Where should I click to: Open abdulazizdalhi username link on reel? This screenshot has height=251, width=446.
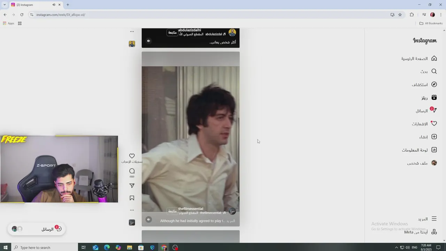[x=190, y=30]
